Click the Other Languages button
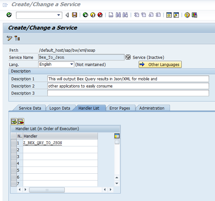Image resolution: width=215 pixels, height=201 pixels. [160, 64]
